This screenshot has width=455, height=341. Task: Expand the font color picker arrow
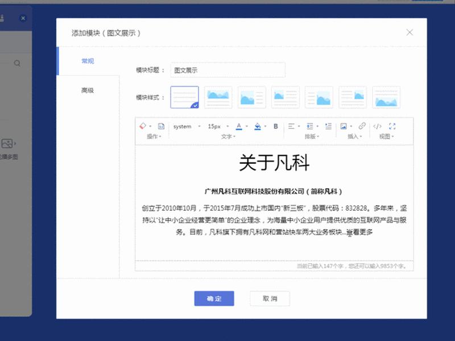pyautogui.click(x=247, y=126)
